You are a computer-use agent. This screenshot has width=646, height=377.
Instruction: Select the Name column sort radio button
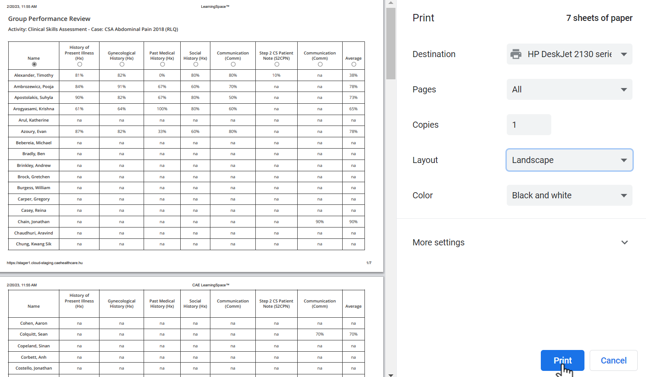[x=34, y=64]
